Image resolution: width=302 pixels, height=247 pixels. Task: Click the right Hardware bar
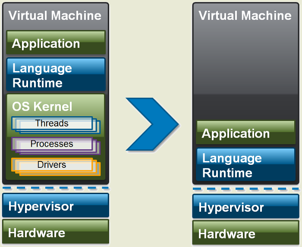click(x=245, y=233)
